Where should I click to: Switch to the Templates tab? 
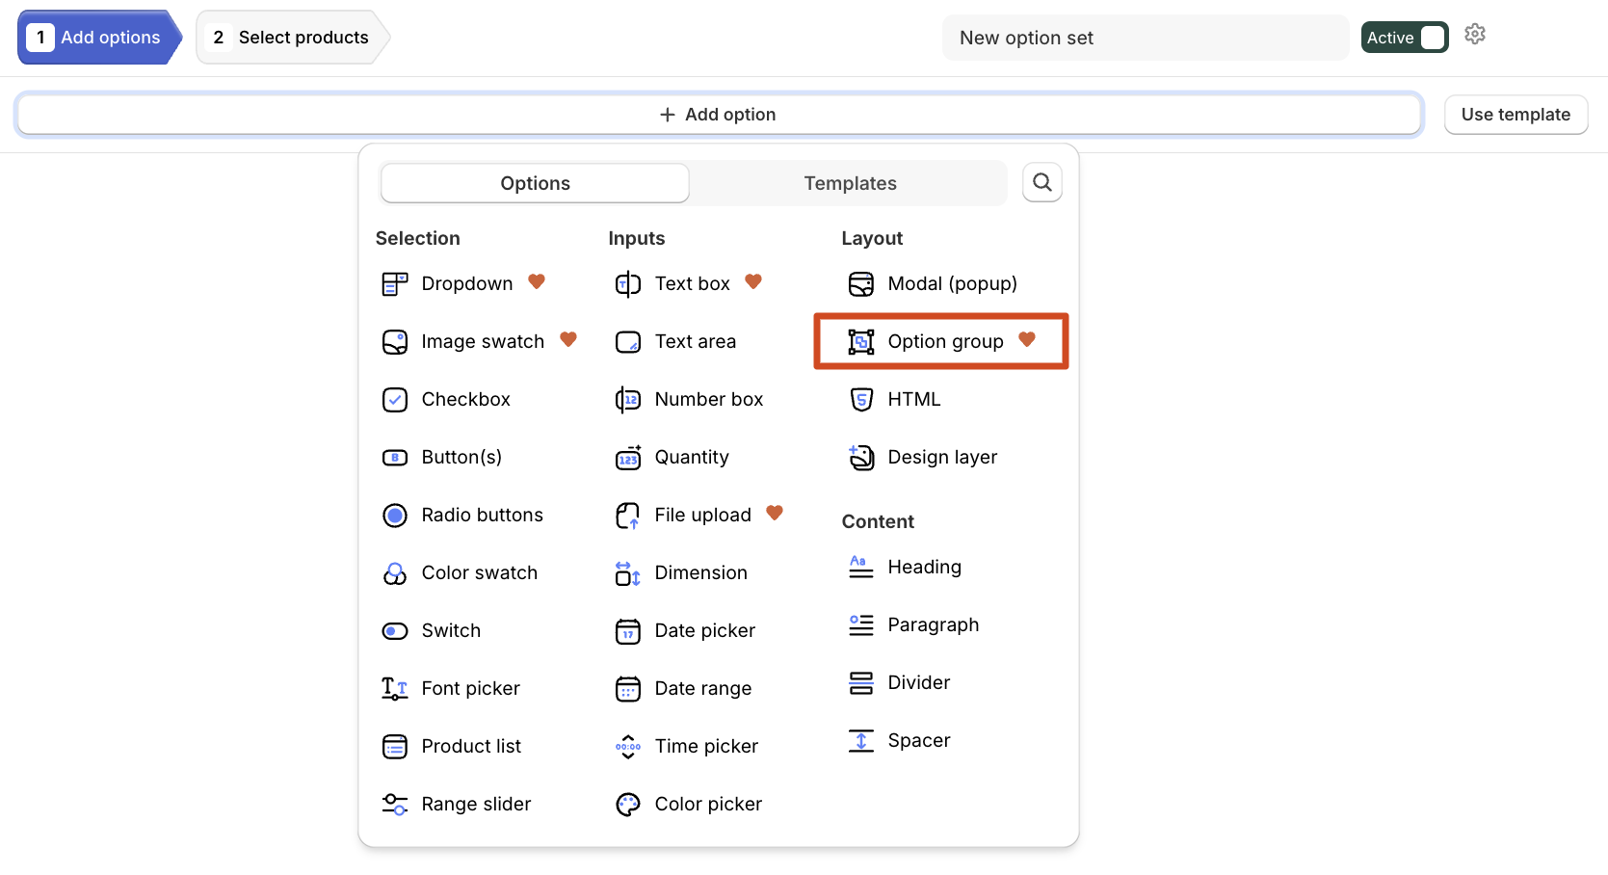[850, 183]
